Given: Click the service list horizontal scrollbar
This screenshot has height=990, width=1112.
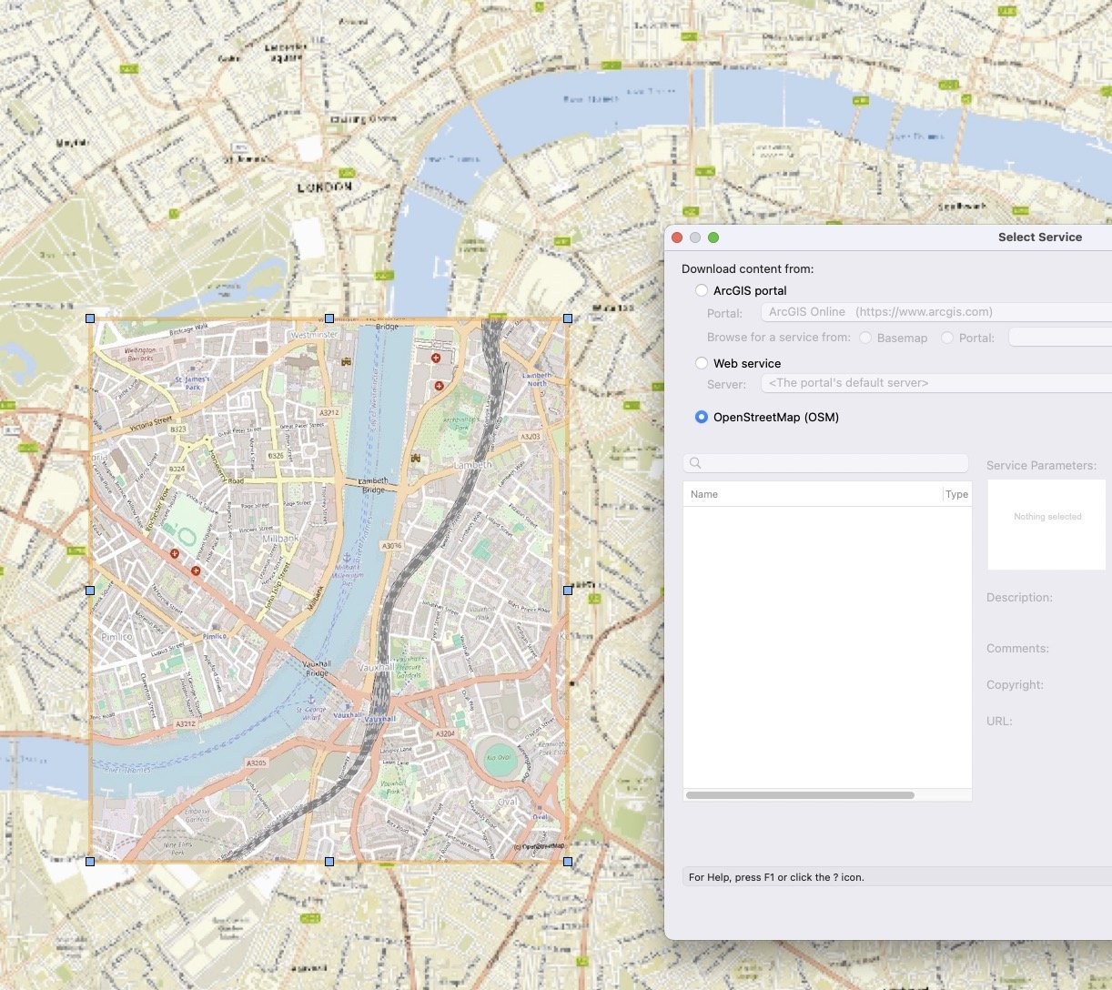Looking at the screenshot, I should click(x=800, y=795).
